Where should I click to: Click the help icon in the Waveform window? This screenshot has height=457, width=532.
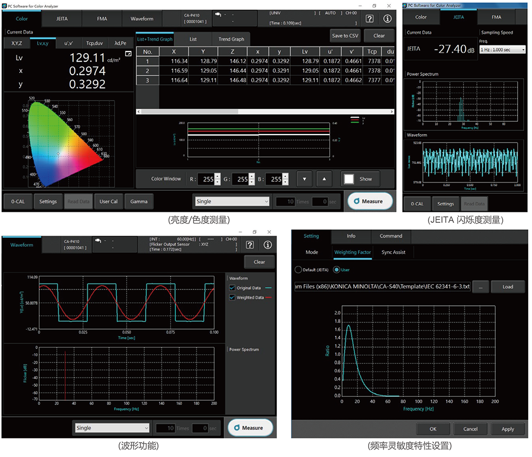coord(251,245)
